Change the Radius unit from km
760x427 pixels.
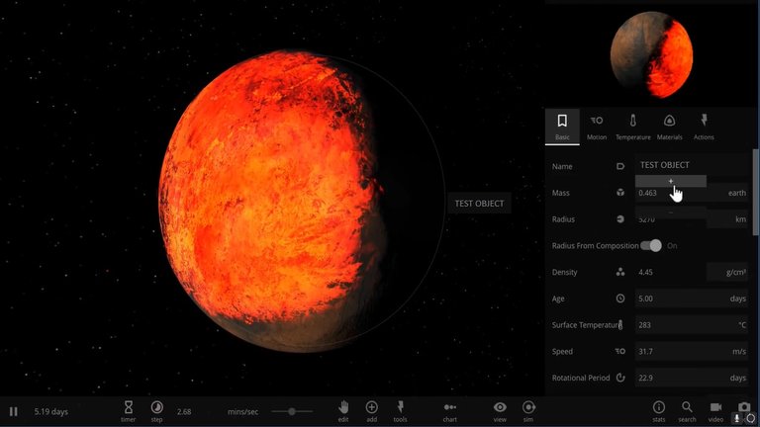(728, 219)
